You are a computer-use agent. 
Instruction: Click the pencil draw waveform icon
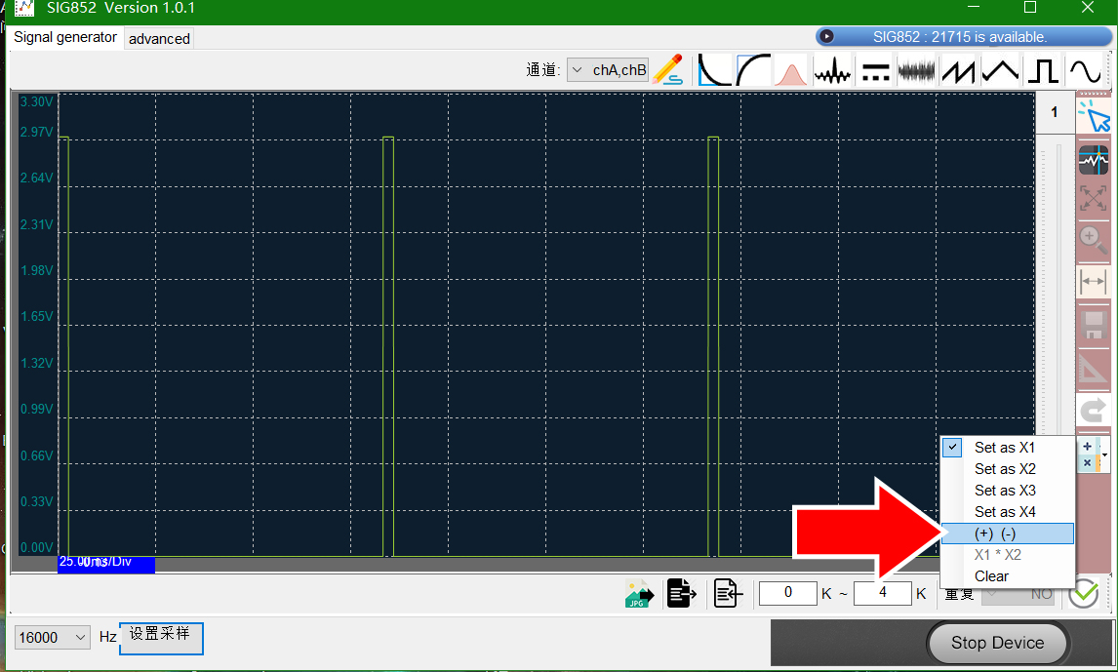(x=667, y=70)
